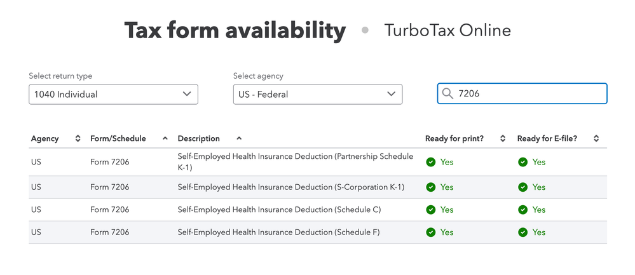Screen dimensions: 635x275
Task: Sort table by Agency column
Action: (78, 138)
